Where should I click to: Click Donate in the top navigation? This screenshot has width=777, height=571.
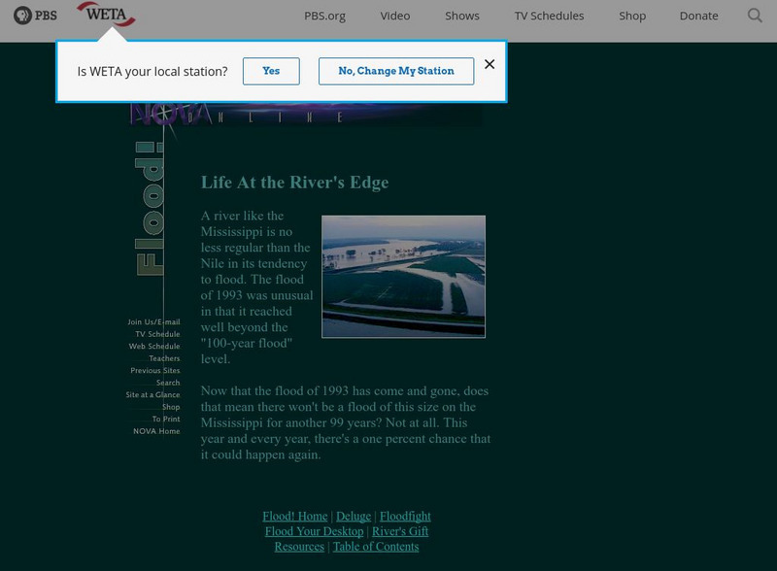click(698, 16)
